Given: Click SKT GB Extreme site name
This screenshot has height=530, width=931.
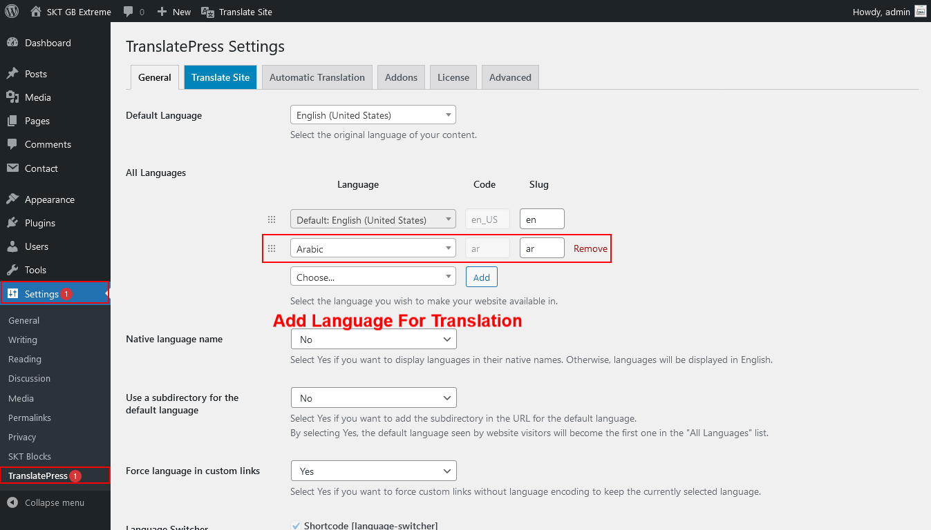Looking at the screenshot, I should 79,12.
